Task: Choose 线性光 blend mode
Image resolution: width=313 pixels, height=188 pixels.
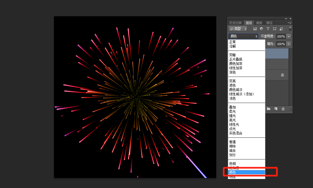Action: coord(247,124)
